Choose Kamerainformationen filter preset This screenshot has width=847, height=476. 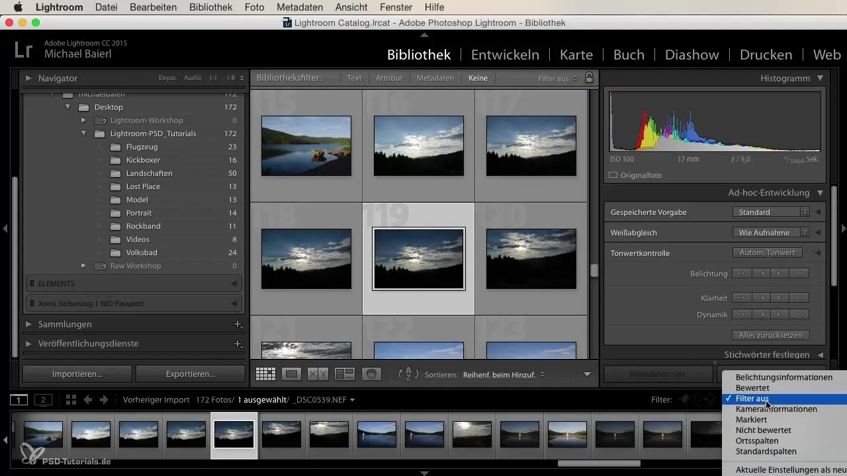[776, 409]
